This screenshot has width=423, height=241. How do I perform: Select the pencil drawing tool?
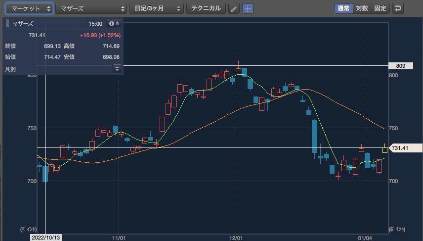point(234,8)
